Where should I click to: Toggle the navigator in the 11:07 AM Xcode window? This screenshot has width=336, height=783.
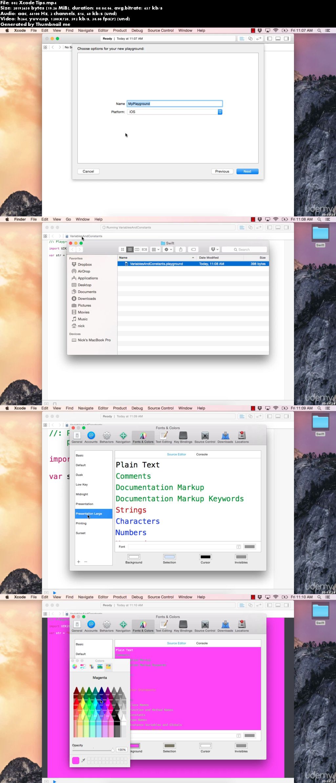(x=269, y=39)
